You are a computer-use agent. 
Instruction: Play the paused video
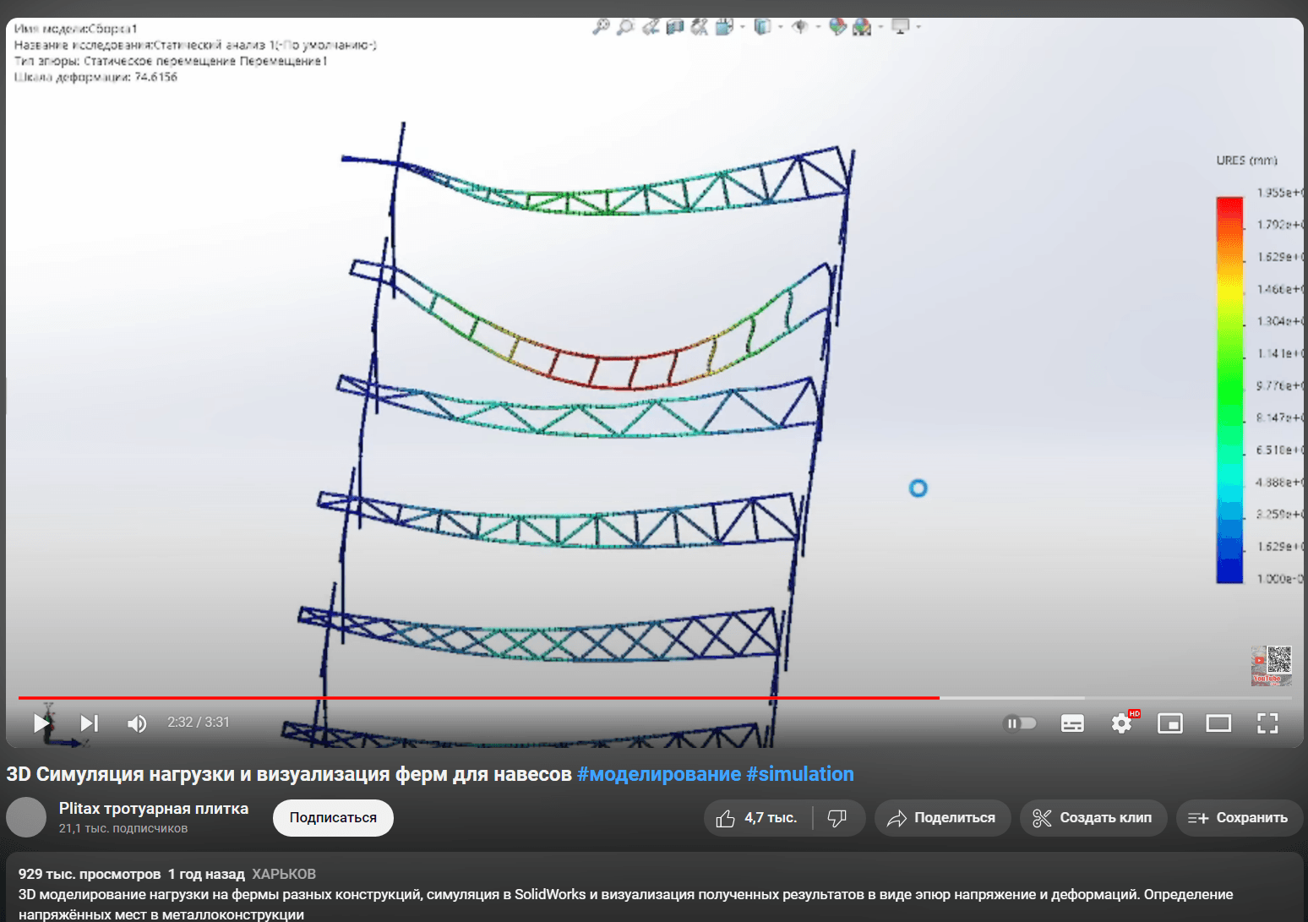tap(41, 723)
